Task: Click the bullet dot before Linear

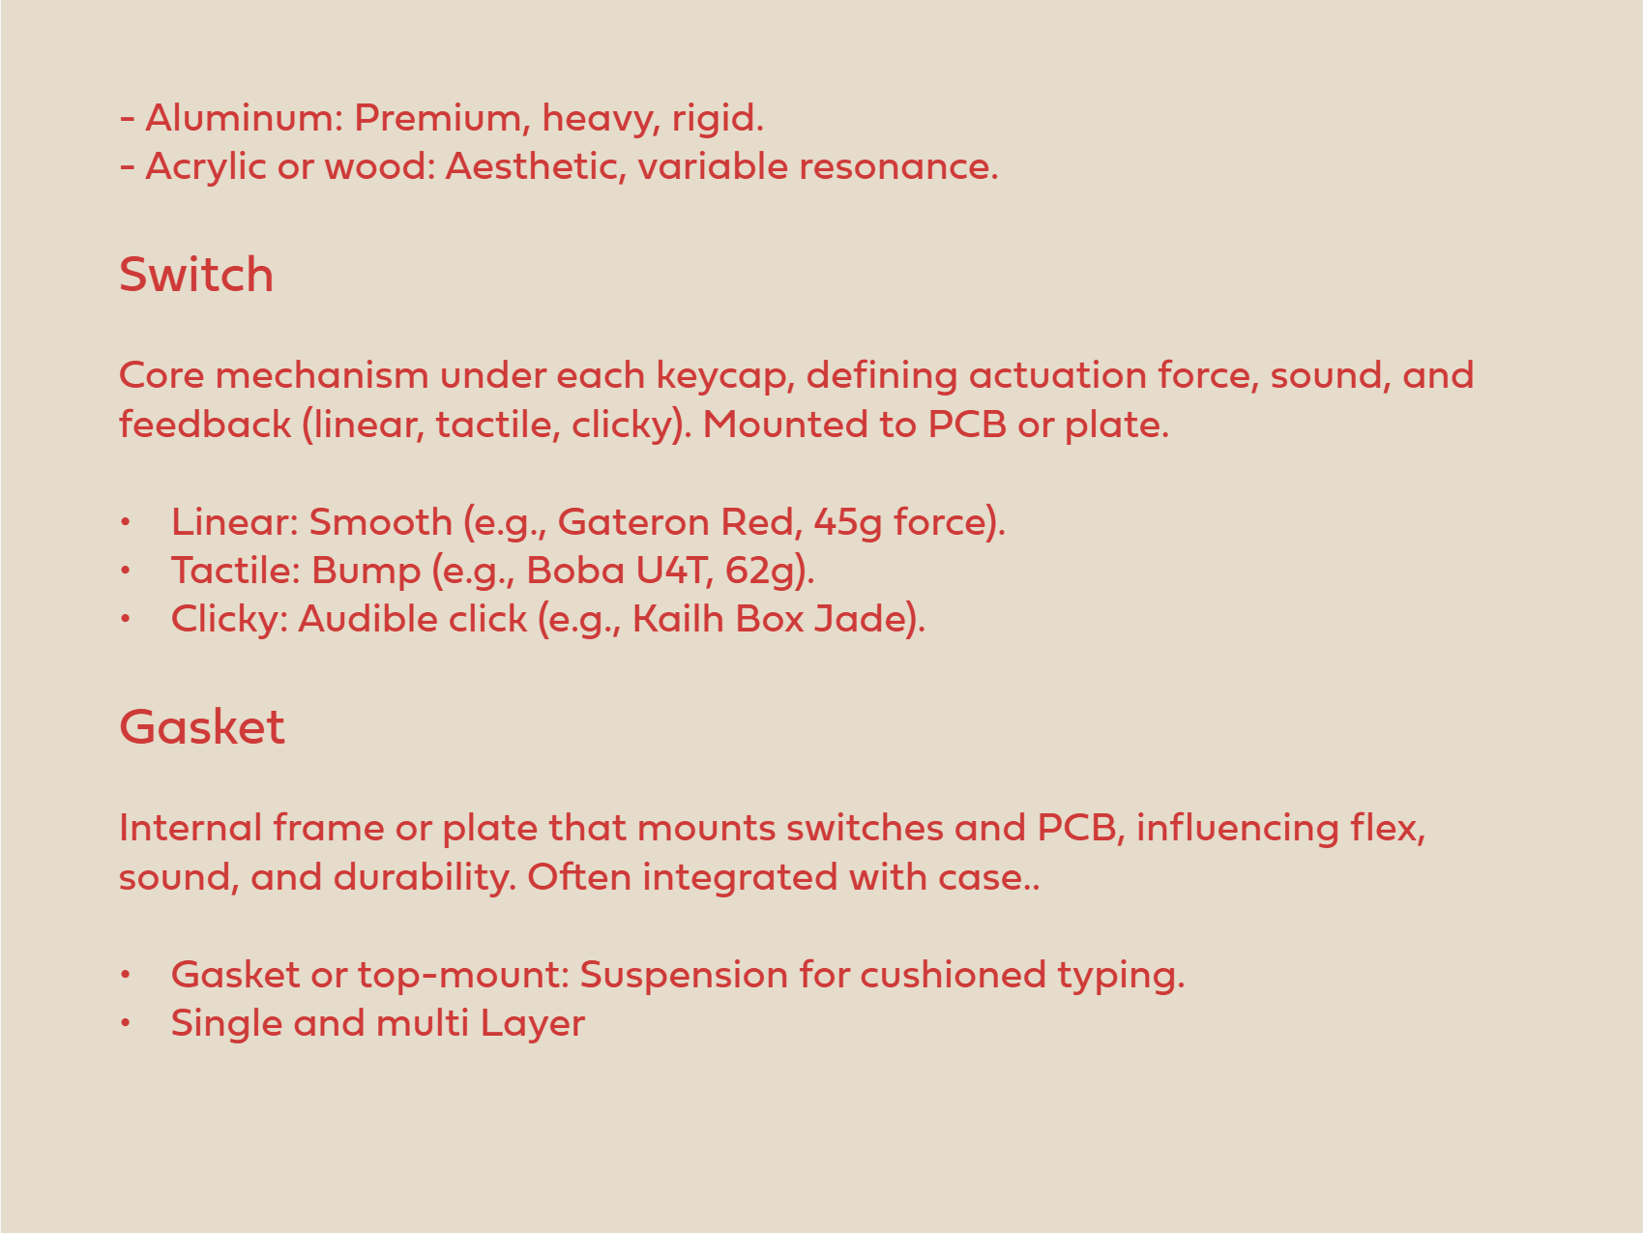Action: (x=125, y=522)
